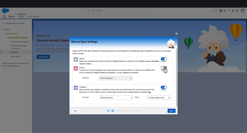Click the Salesforce cloud logo
The image size is (247, 133).
point(5,11)
